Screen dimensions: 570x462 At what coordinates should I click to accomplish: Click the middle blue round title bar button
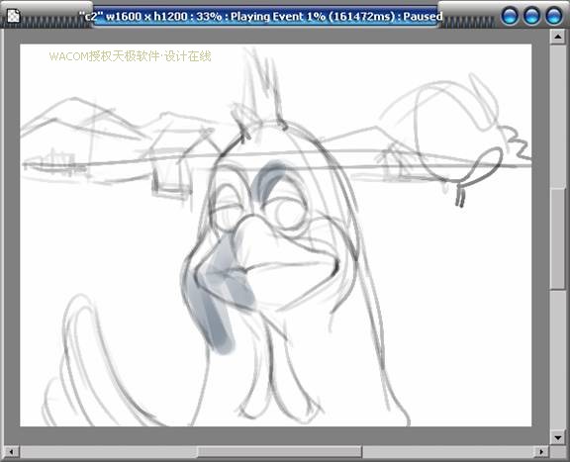point(531,16)
